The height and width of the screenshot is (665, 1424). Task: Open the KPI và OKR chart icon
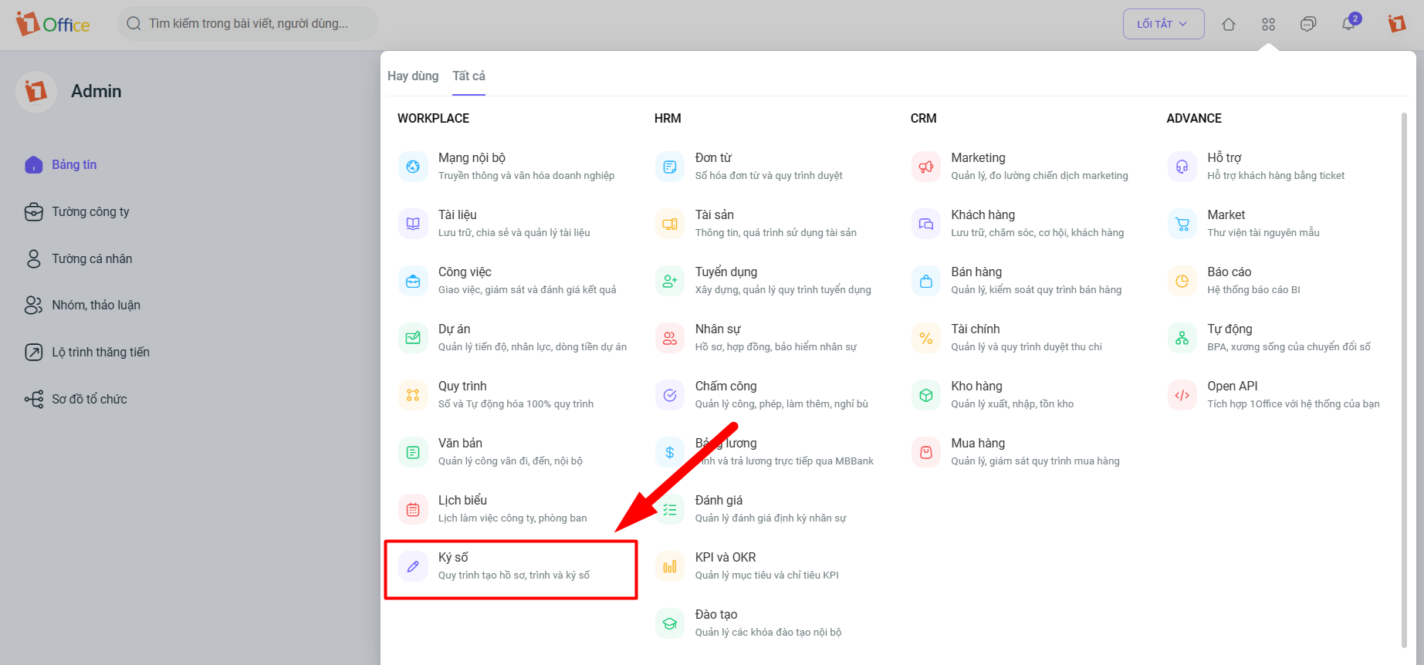(670, 566)
